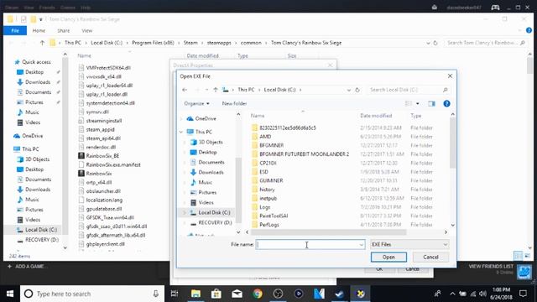Sort dialog list by Date modified

[376, 116]
